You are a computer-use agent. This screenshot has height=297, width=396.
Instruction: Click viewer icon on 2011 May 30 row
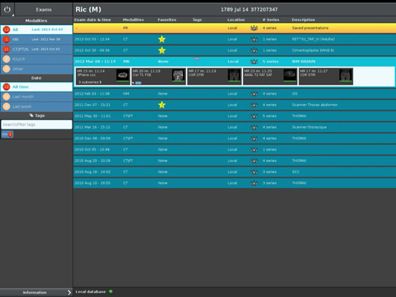click(254, 116)
